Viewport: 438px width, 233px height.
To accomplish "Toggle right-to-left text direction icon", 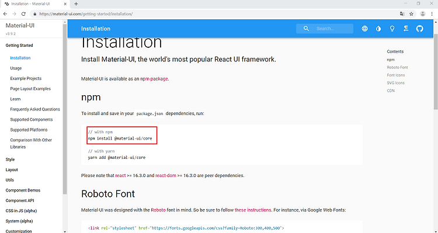I will click(406, 28).
